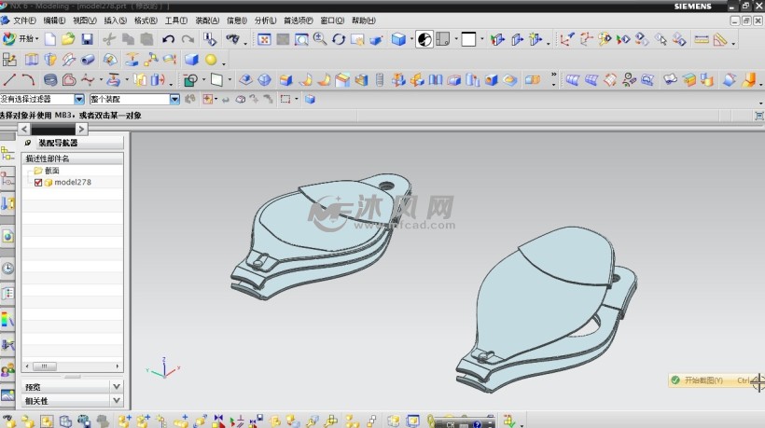This screenshot has height=428, width=765.
Task: Click the Rotate view icon
Action: tap(339, 39)
